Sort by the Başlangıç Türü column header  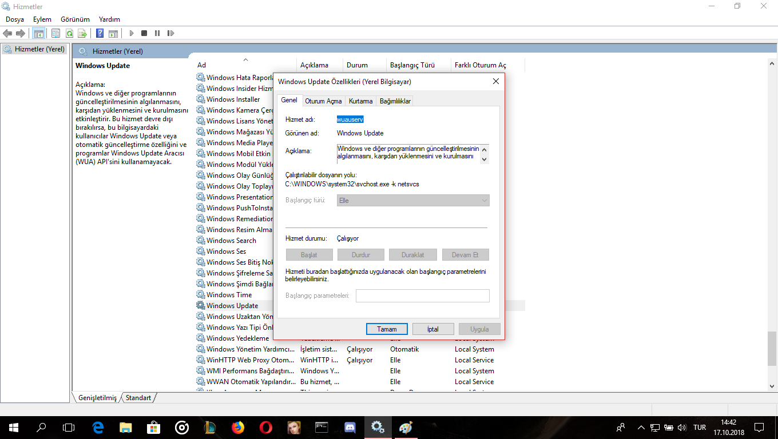point(419,65)
